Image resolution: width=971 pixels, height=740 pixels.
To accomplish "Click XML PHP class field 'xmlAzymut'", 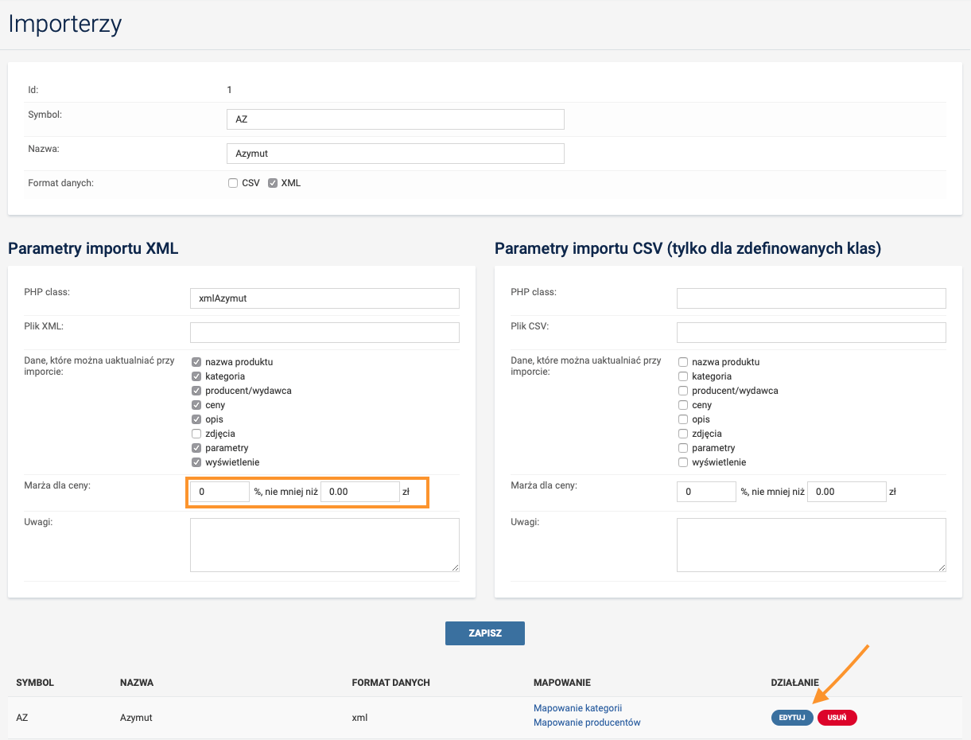I will pyautogui.click(x=324, y=298).
